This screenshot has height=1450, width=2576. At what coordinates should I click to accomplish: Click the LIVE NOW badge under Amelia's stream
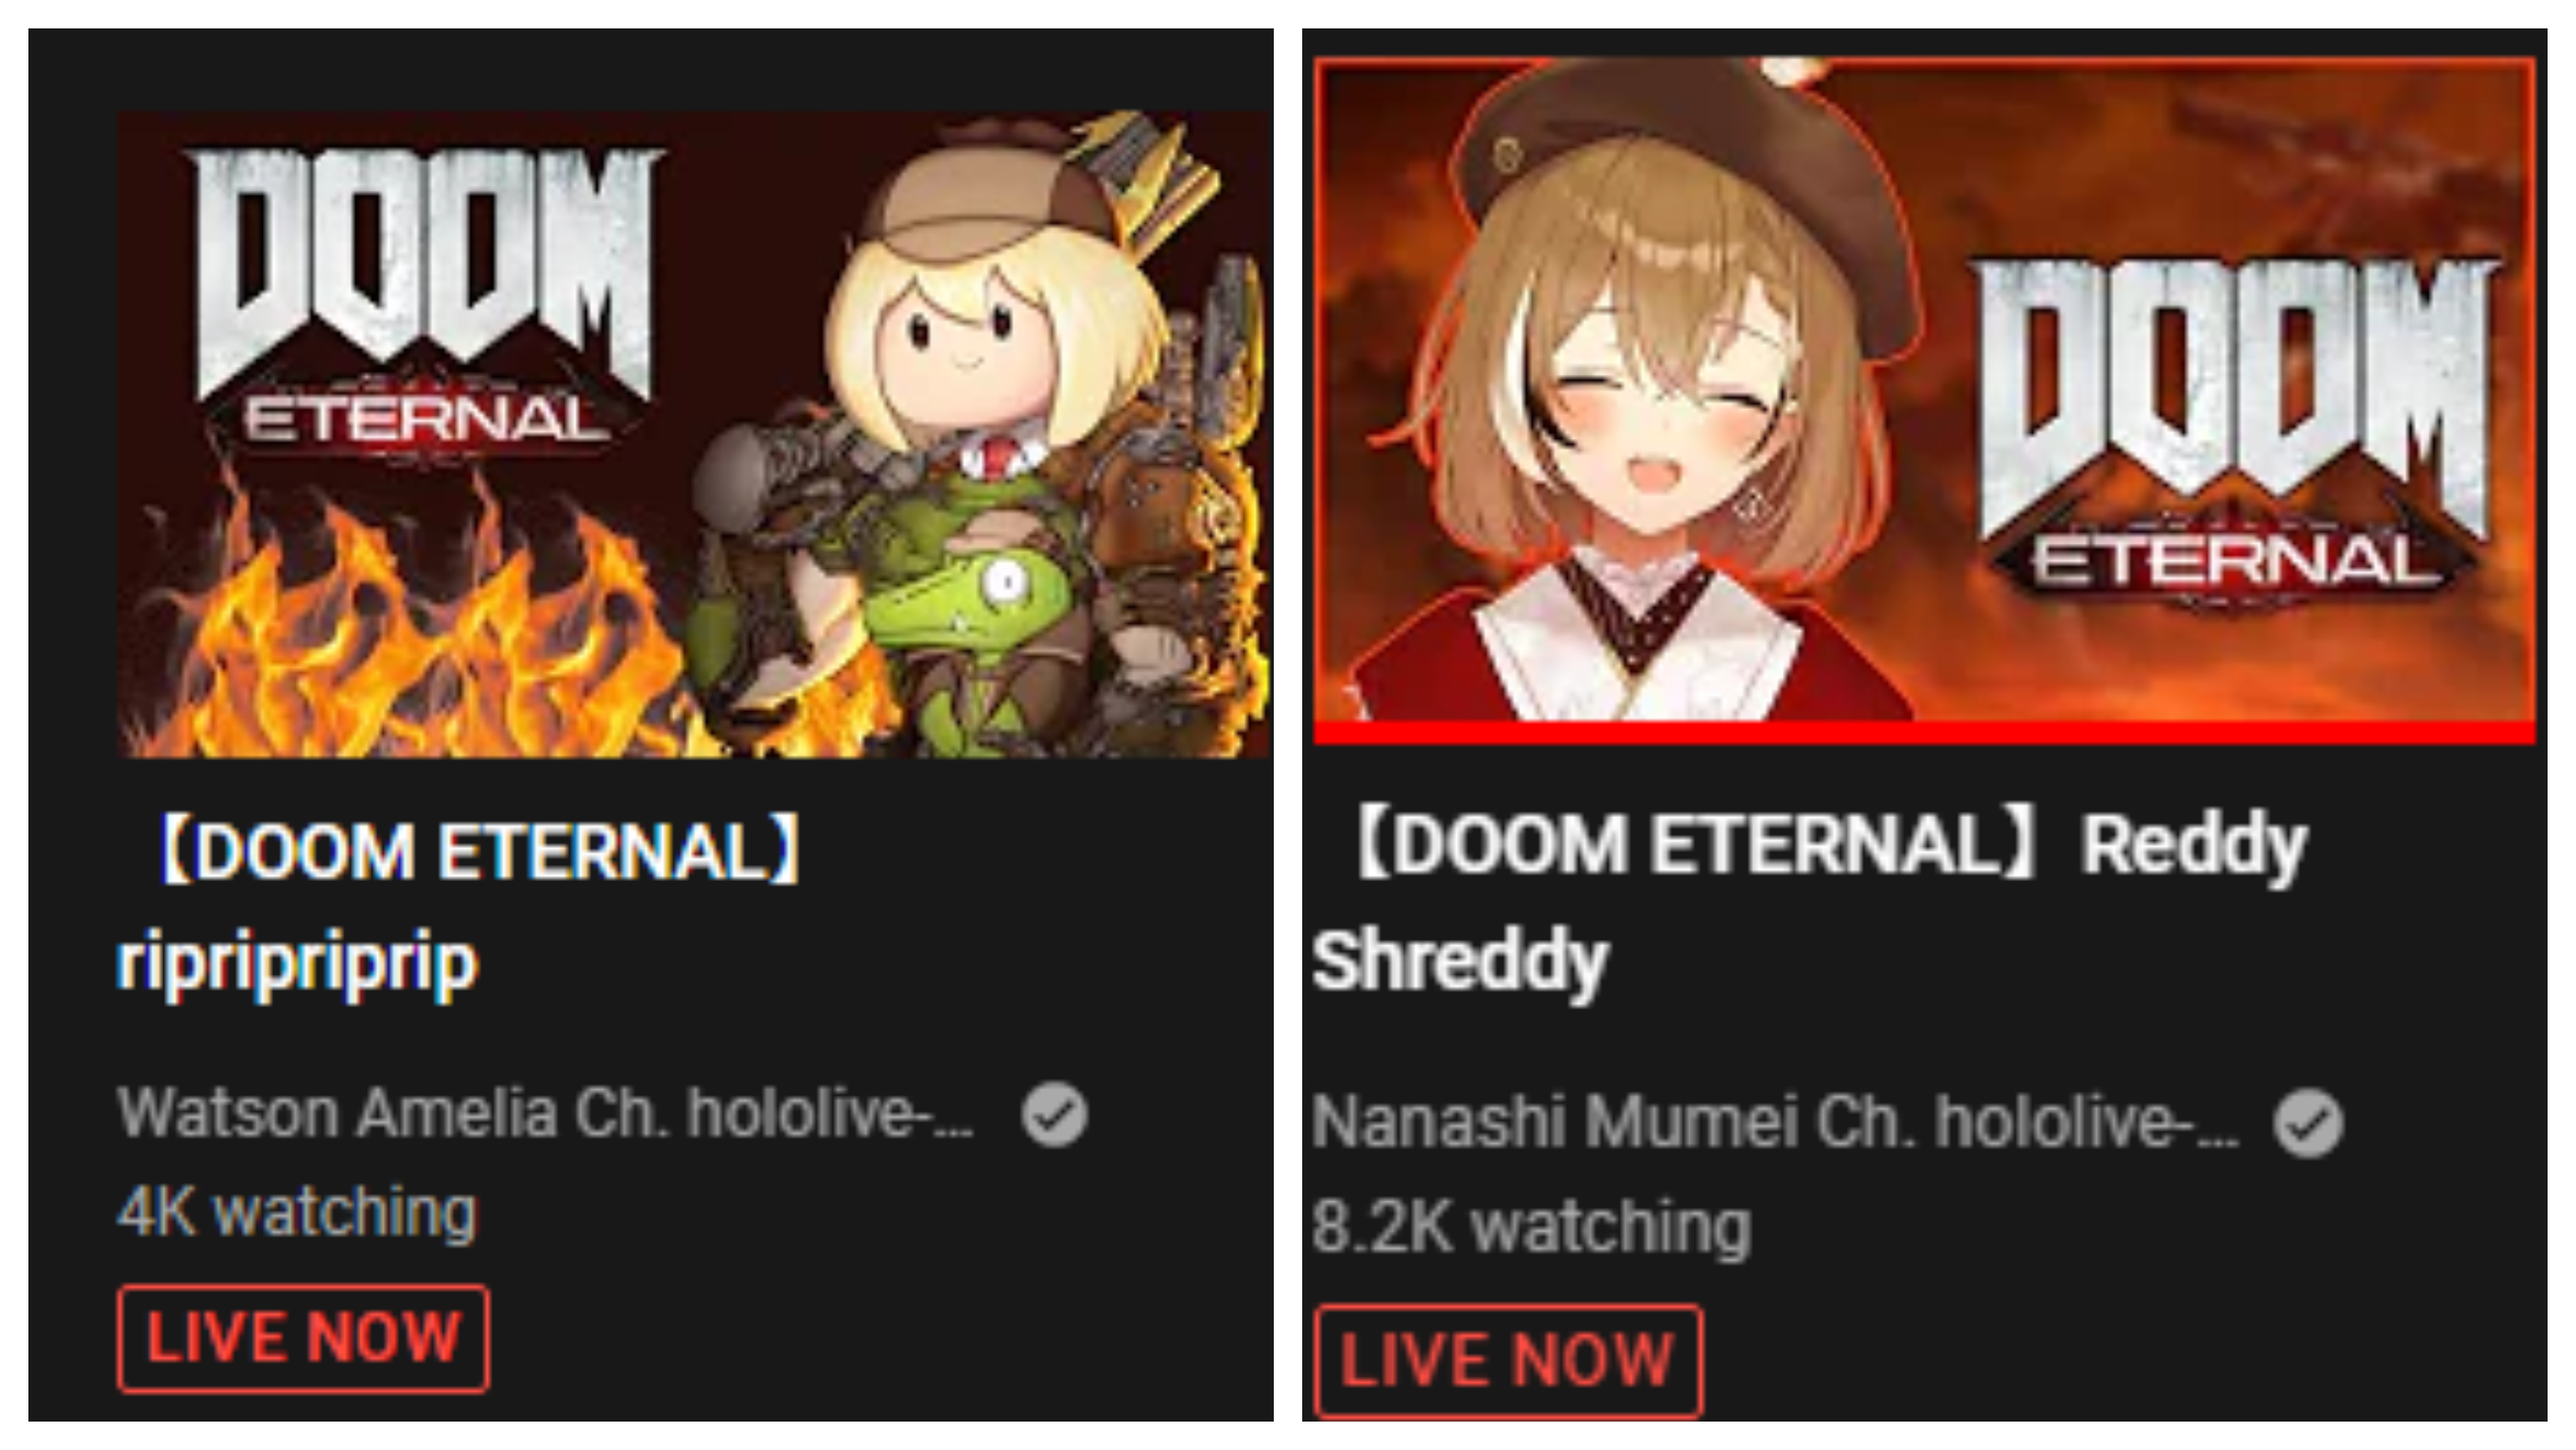[x=303, y=1338]
